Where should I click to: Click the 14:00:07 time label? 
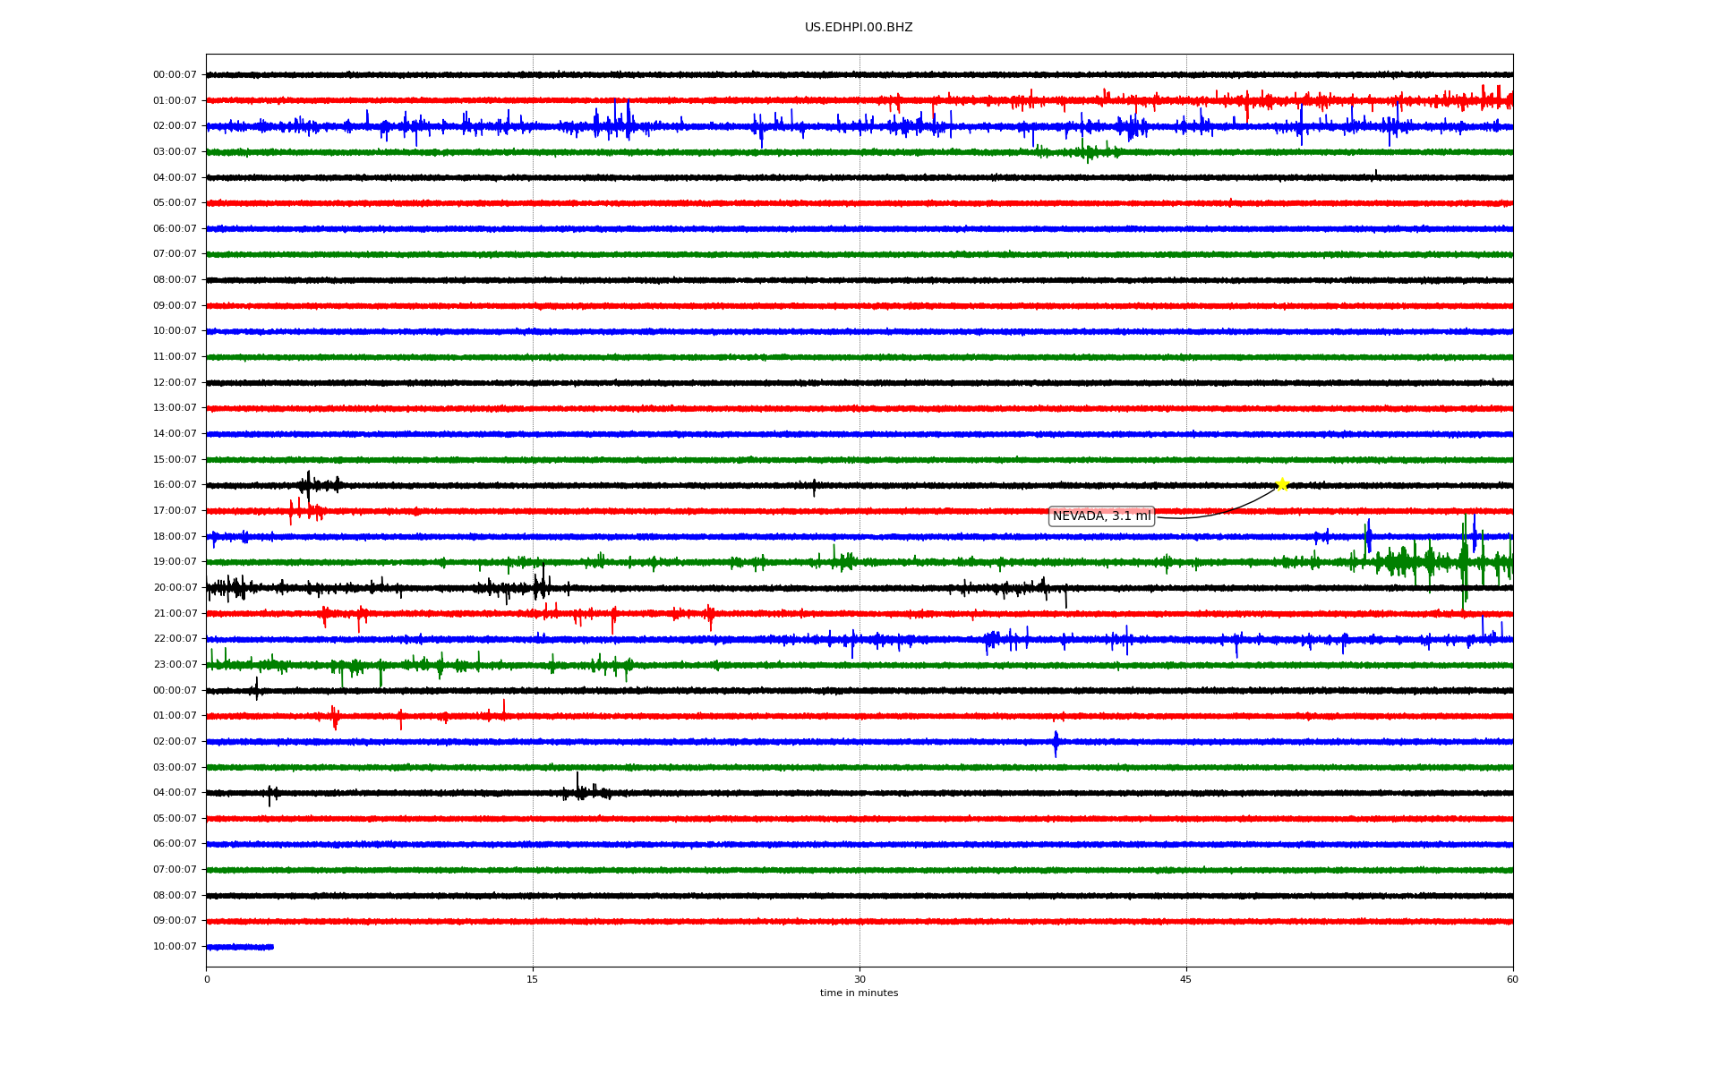pyautogui.click(x=175, y=434)
